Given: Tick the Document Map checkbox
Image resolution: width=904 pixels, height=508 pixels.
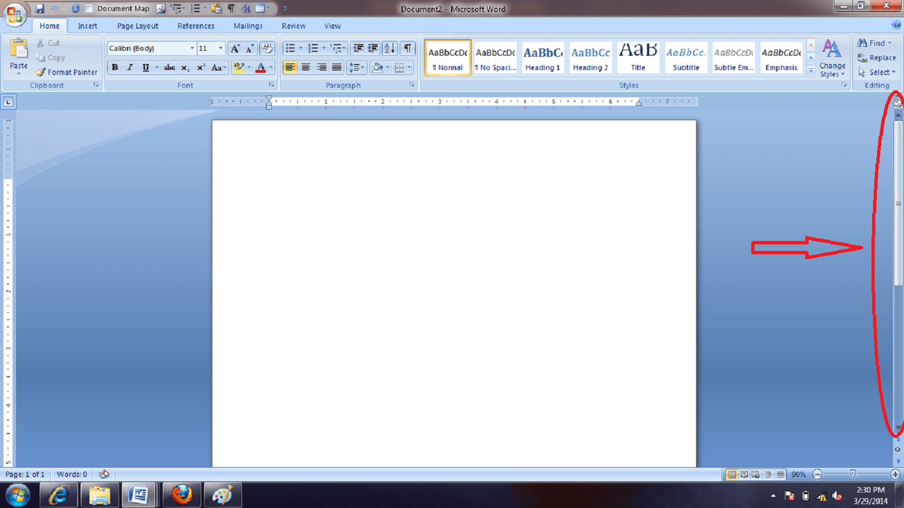Looking at the screenshot, I should pyautogui.click(x=89, y=9).
